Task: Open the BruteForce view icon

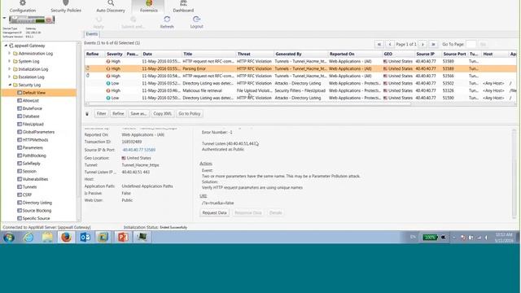Action: click(20, 108)
